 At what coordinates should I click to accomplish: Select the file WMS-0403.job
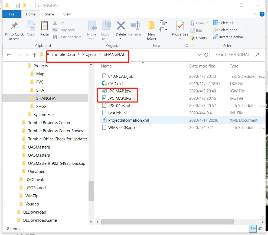tap(121, 128)
